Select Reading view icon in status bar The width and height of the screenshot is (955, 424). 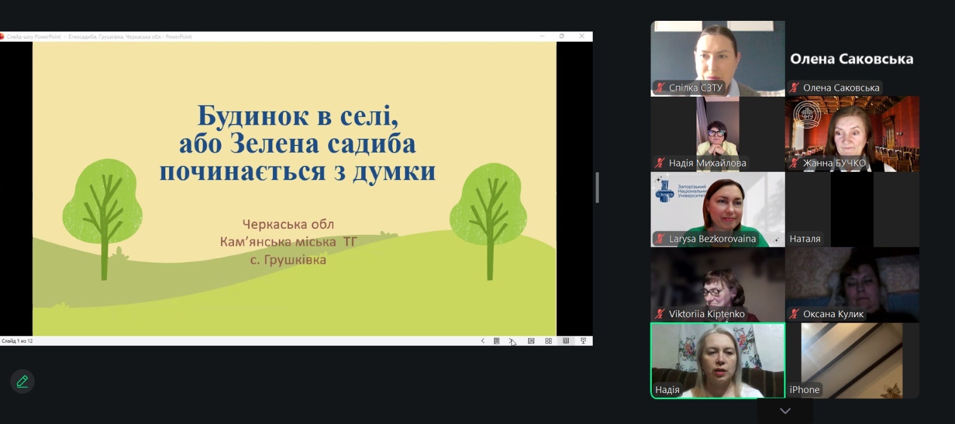[566, 341]
